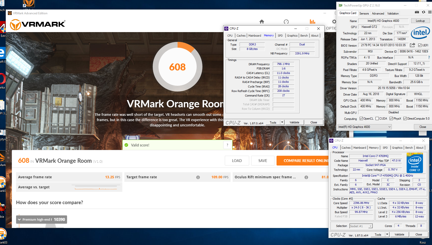Click Tools button in processor CPU-Z
Image resolution: width=432 pixels, height=245 pixels.
378,234
